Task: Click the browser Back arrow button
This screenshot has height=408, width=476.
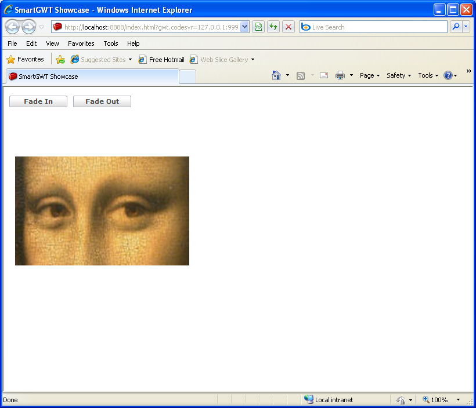Action: click(12, 27)
